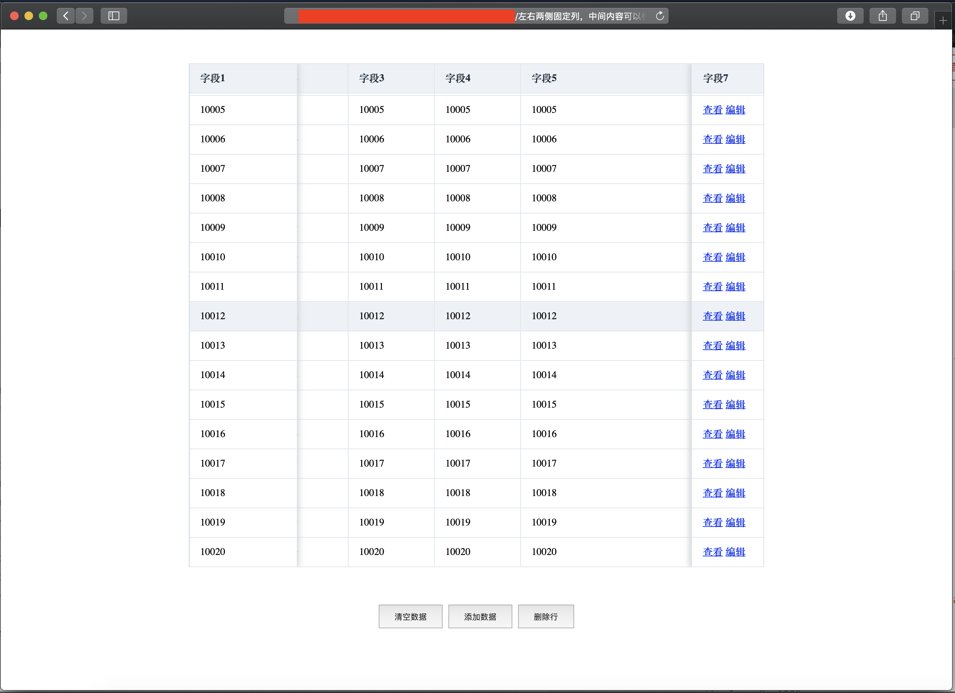Reload the page with refresh icon

click(x=660, y=16)
